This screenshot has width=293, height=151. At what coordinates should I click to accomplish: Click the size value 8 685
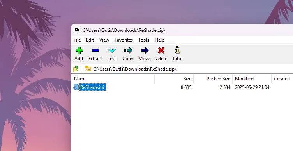pyautogui.click(x=186, y=87)
